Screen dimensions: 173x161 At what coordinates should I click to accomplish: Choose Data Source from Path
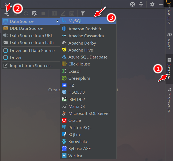[x=31, y=42]
